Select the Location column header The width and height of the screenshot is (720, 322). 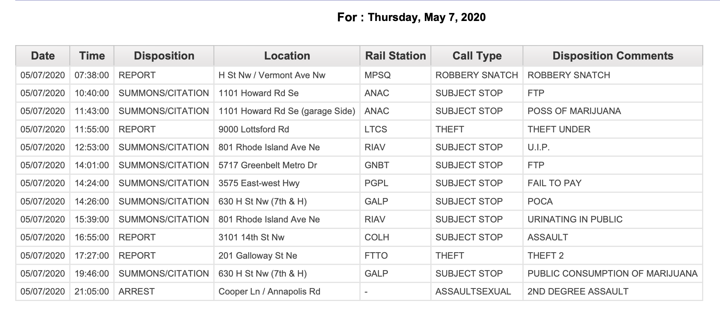tap(287, 56)
